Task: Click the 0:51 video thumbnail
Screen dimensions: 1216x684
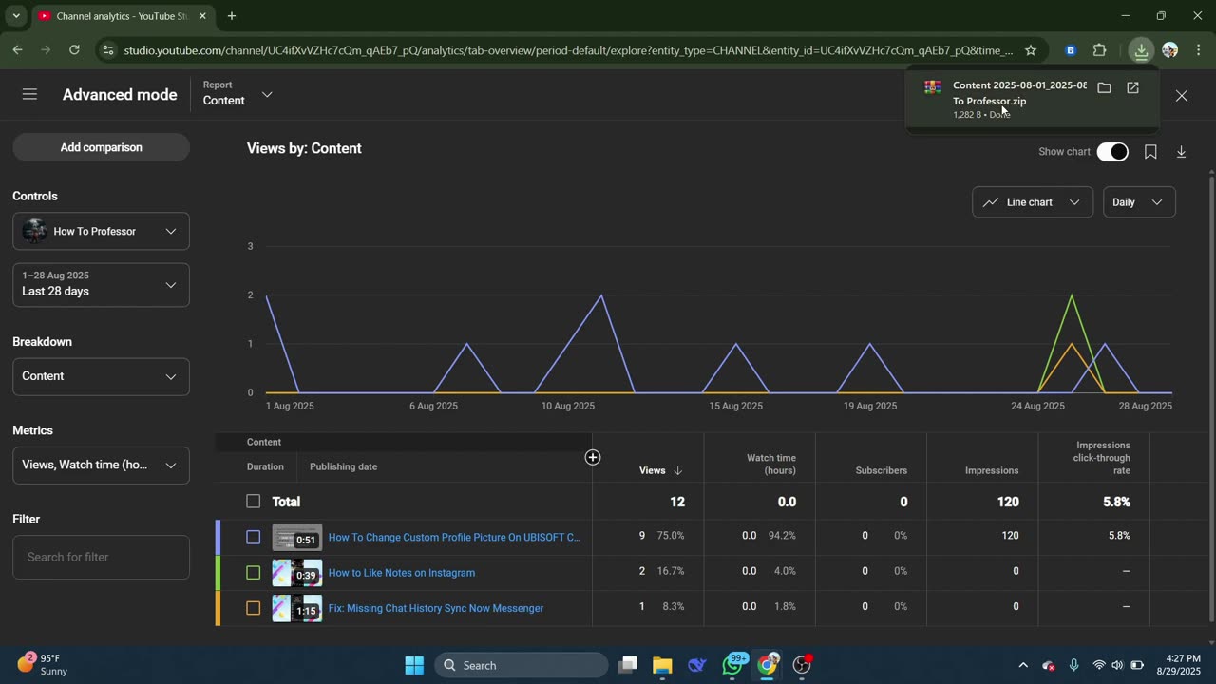Action: click(x=297, y=537)
